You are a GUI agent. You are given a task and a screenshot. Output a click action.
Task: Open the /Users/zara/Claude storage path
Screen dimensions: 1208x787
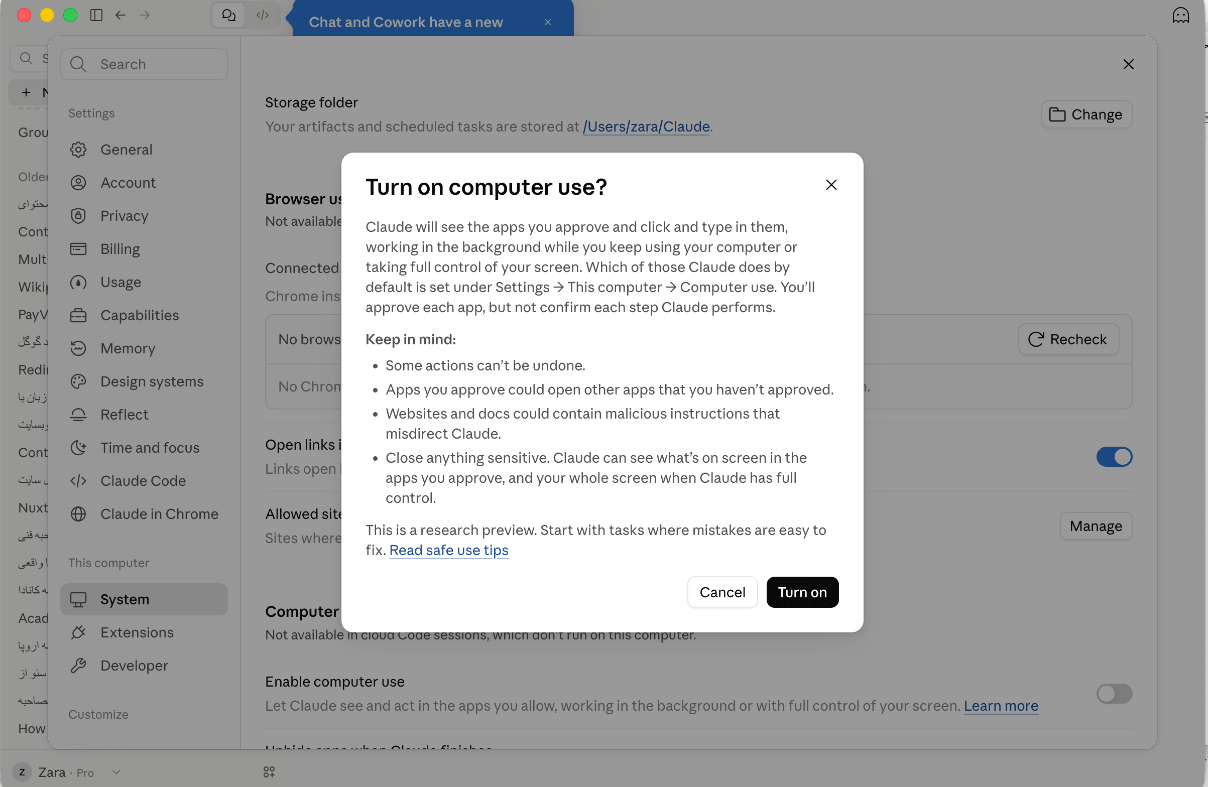646,126
